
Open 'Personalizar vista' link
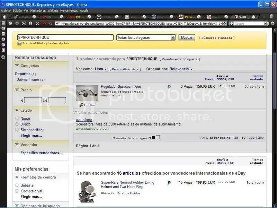(x=125, y=69)
